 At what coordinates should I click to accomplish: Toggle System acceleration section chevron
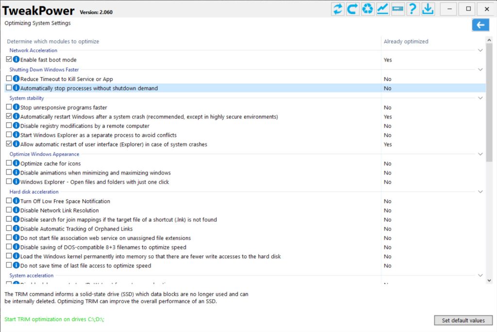tap(480, 275)
